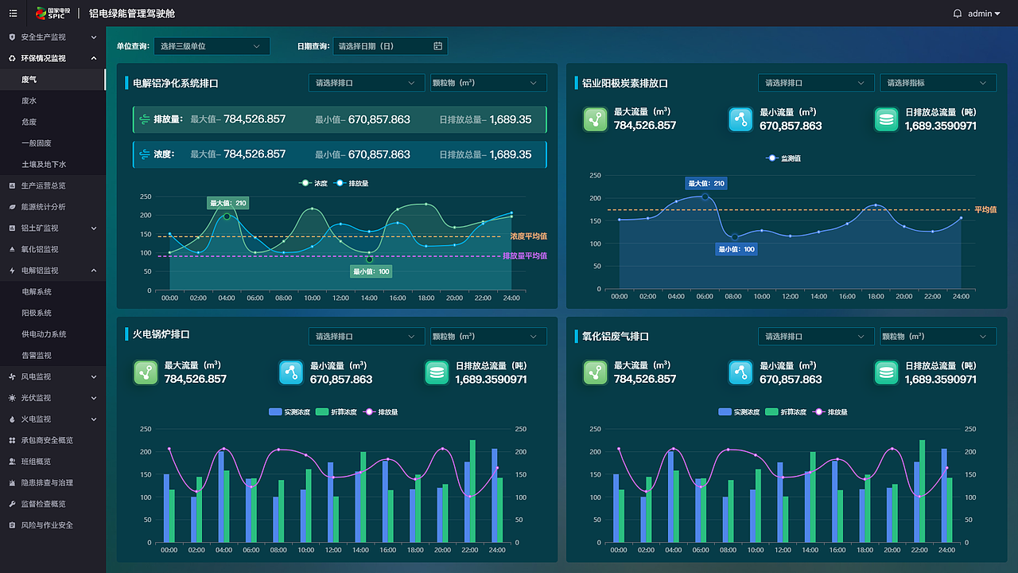Screen dimensions: 1018x573
Task: Toggle 折算浓度 legend in 火电锅炉排口 chart
Action: (336, 412)
